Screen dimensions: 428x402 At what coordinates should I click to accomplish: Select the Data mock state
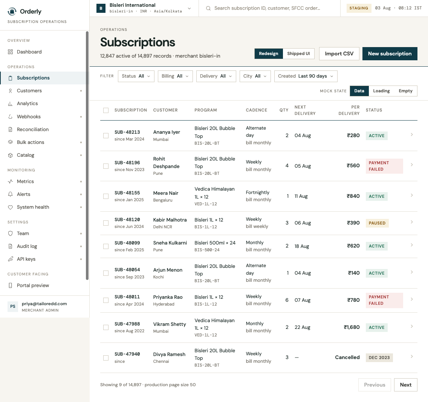359,91
